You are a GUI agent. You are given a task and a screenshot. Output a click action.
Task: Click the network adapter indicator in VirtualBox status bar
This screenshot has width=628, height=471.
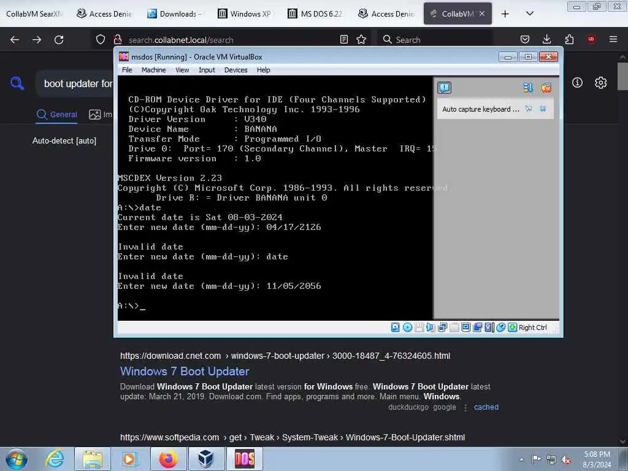442,327
